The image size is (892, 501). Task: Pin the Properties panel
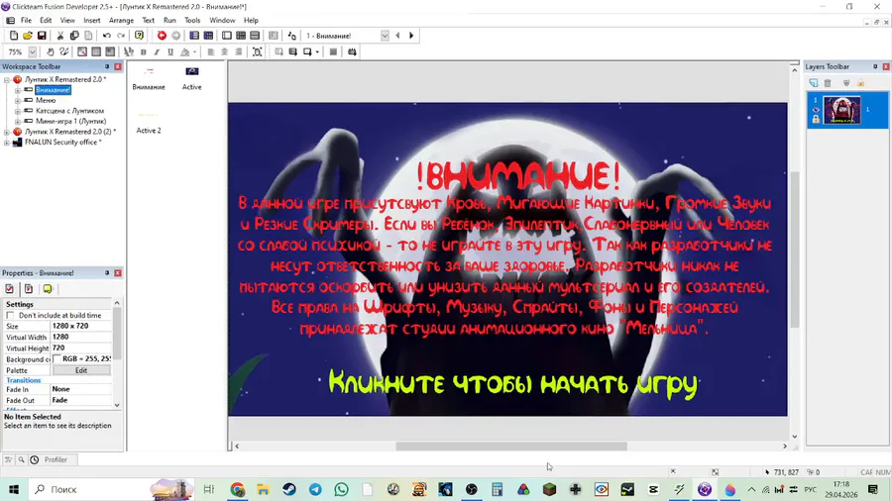tap(106, 273)
